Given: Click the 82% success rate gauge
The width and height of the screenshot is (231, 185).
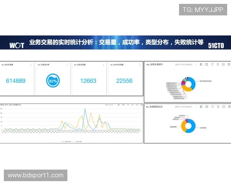Looking at the screenshot, I should 53,81.
